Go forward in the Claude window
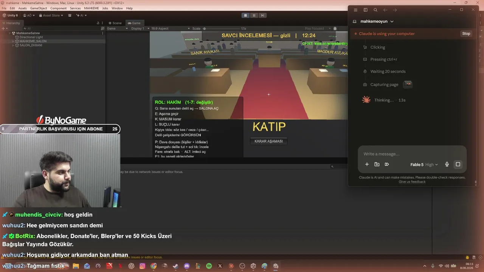484x272 pixels. pos(395,10)
